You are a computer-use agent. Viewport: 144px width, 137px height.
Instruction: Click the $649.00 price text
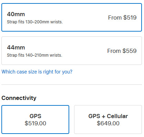tap(108, 123)
